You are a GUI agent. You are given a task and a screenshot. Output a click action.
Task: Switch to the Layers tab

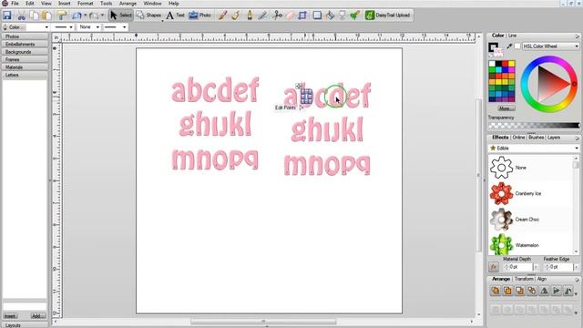(554, 138)
